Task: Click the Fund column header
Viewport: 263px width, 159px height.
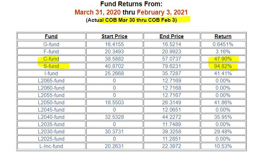Action: point(51,36)
